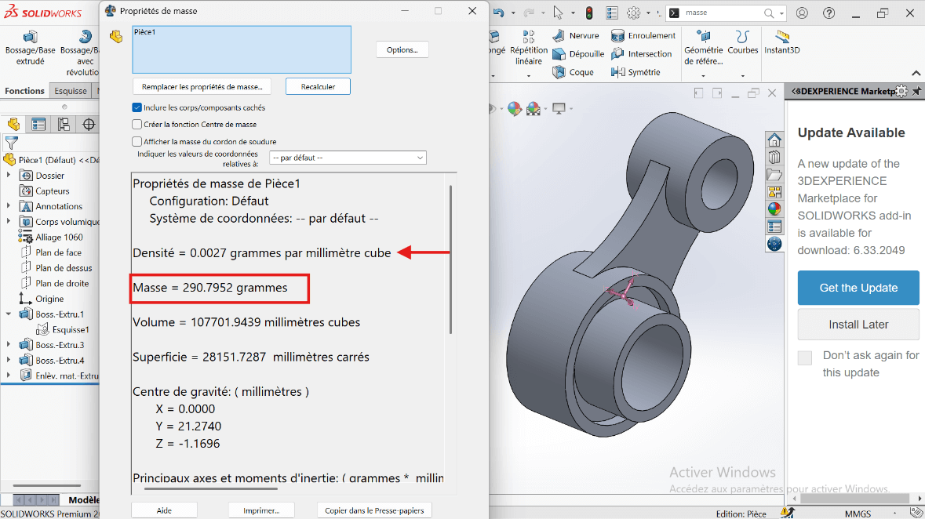
Task: Check Don't ask again for this update
Action: 805,357
